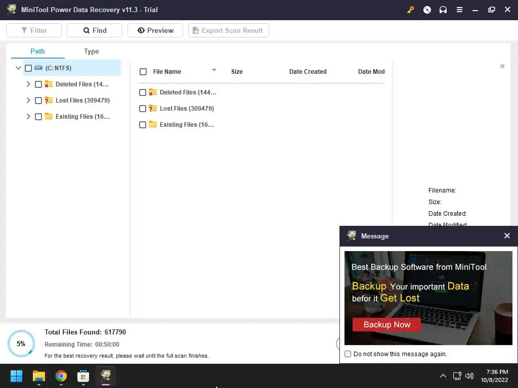Select (C: NTFS) tree item label
The height and width of the screenshot is (388, 518).
click(x=59, y=68)
